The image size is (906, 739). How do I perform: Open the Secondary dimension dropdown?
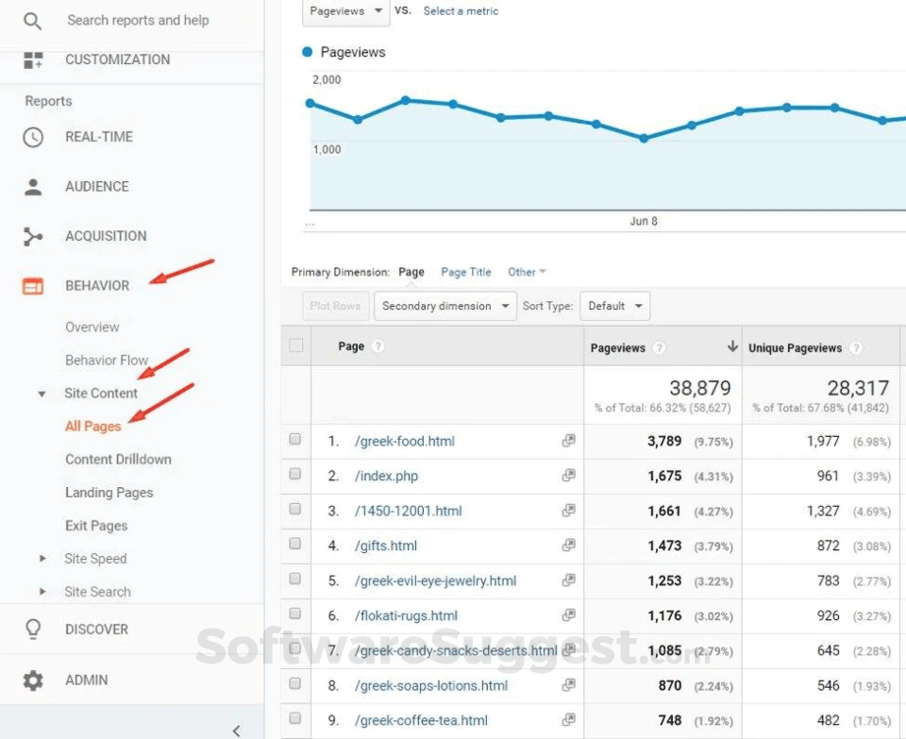point(445,306)
